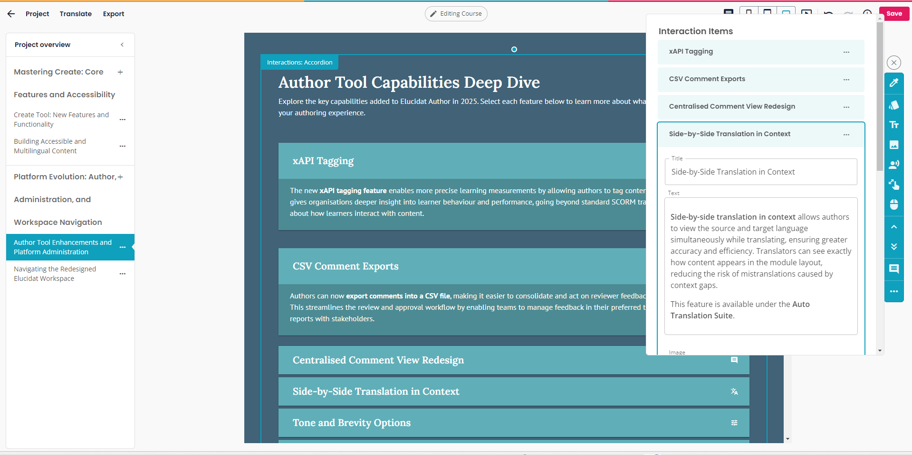Open the image tool in side toolbar
The height and width of the screenshot is (455, 912).
tap(894, 145)
